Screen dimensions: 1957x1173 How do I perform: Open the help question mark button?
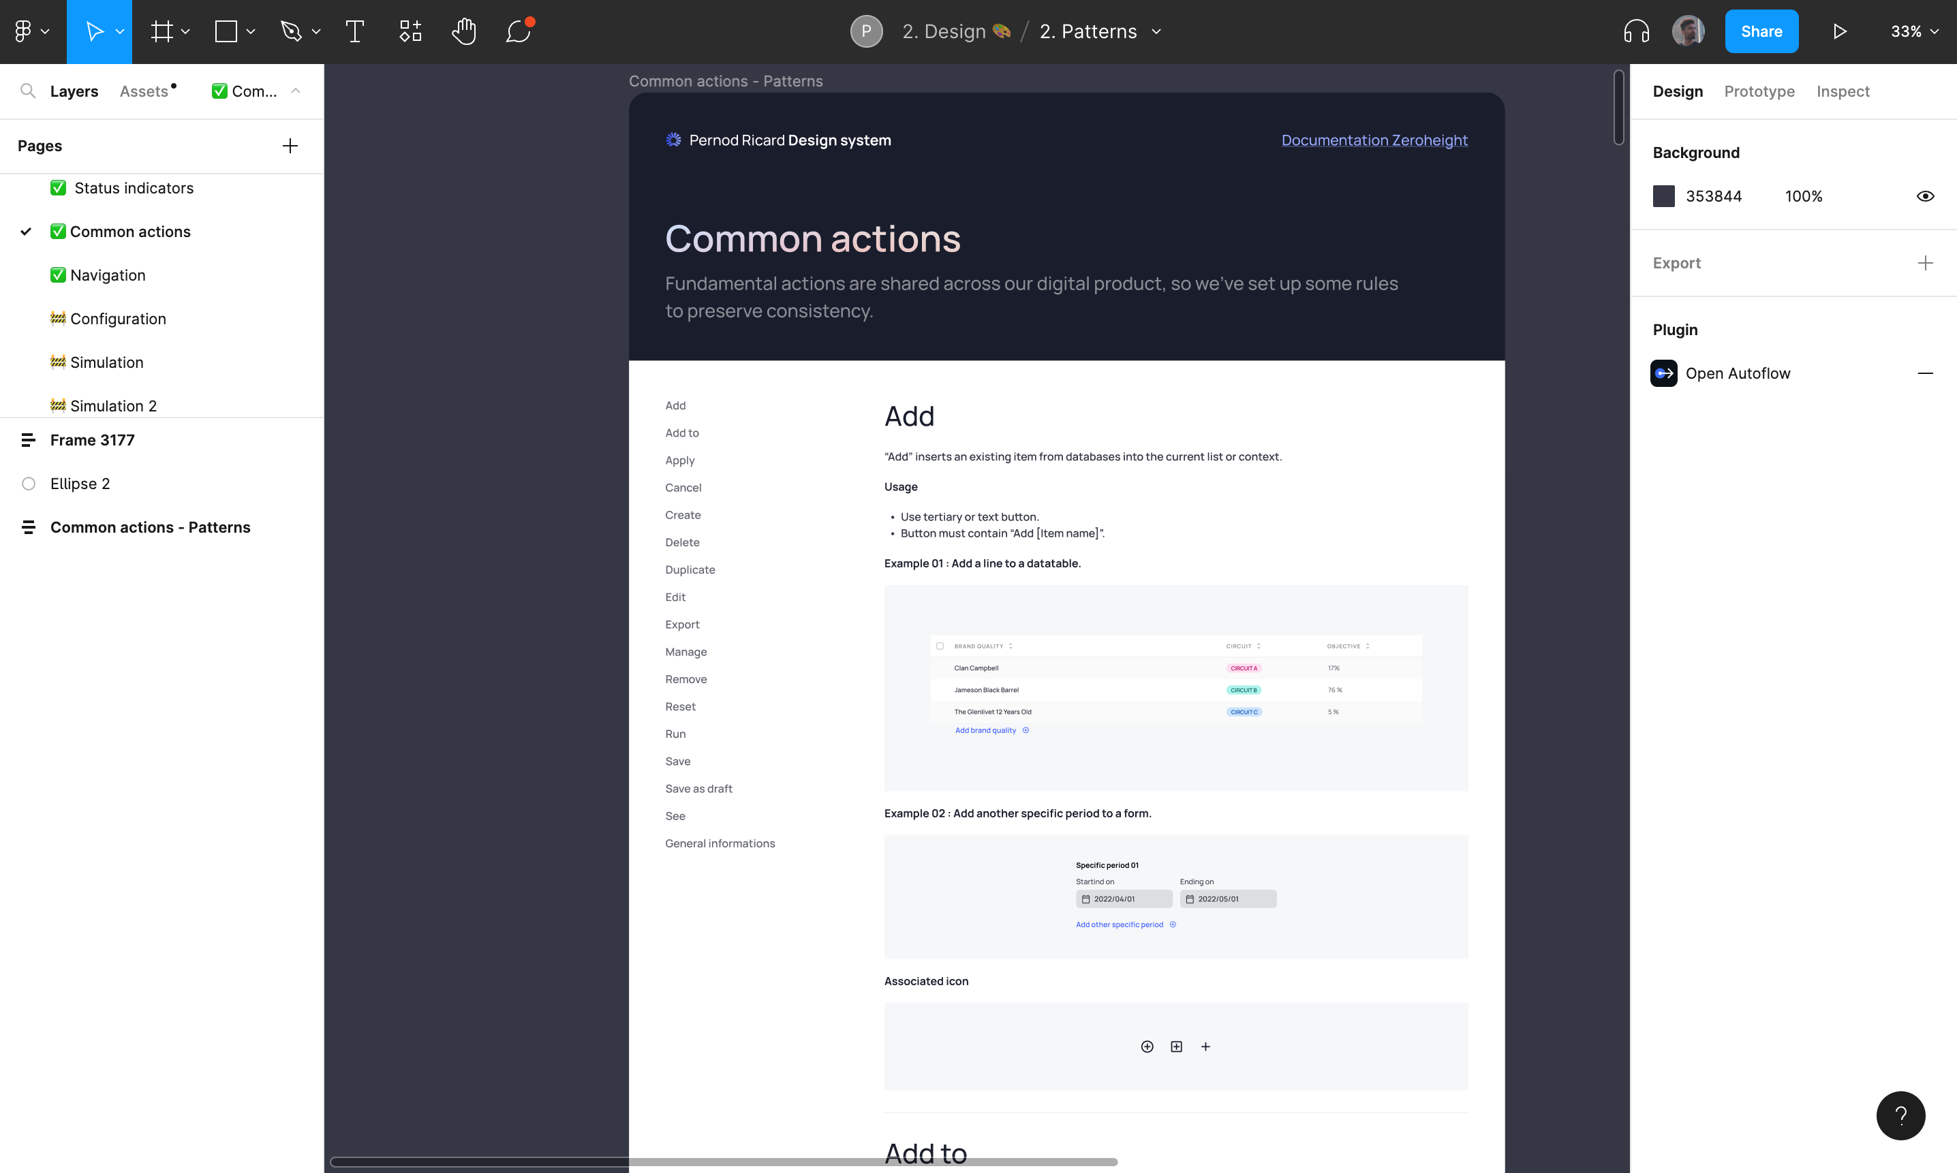(1900, 1114)
